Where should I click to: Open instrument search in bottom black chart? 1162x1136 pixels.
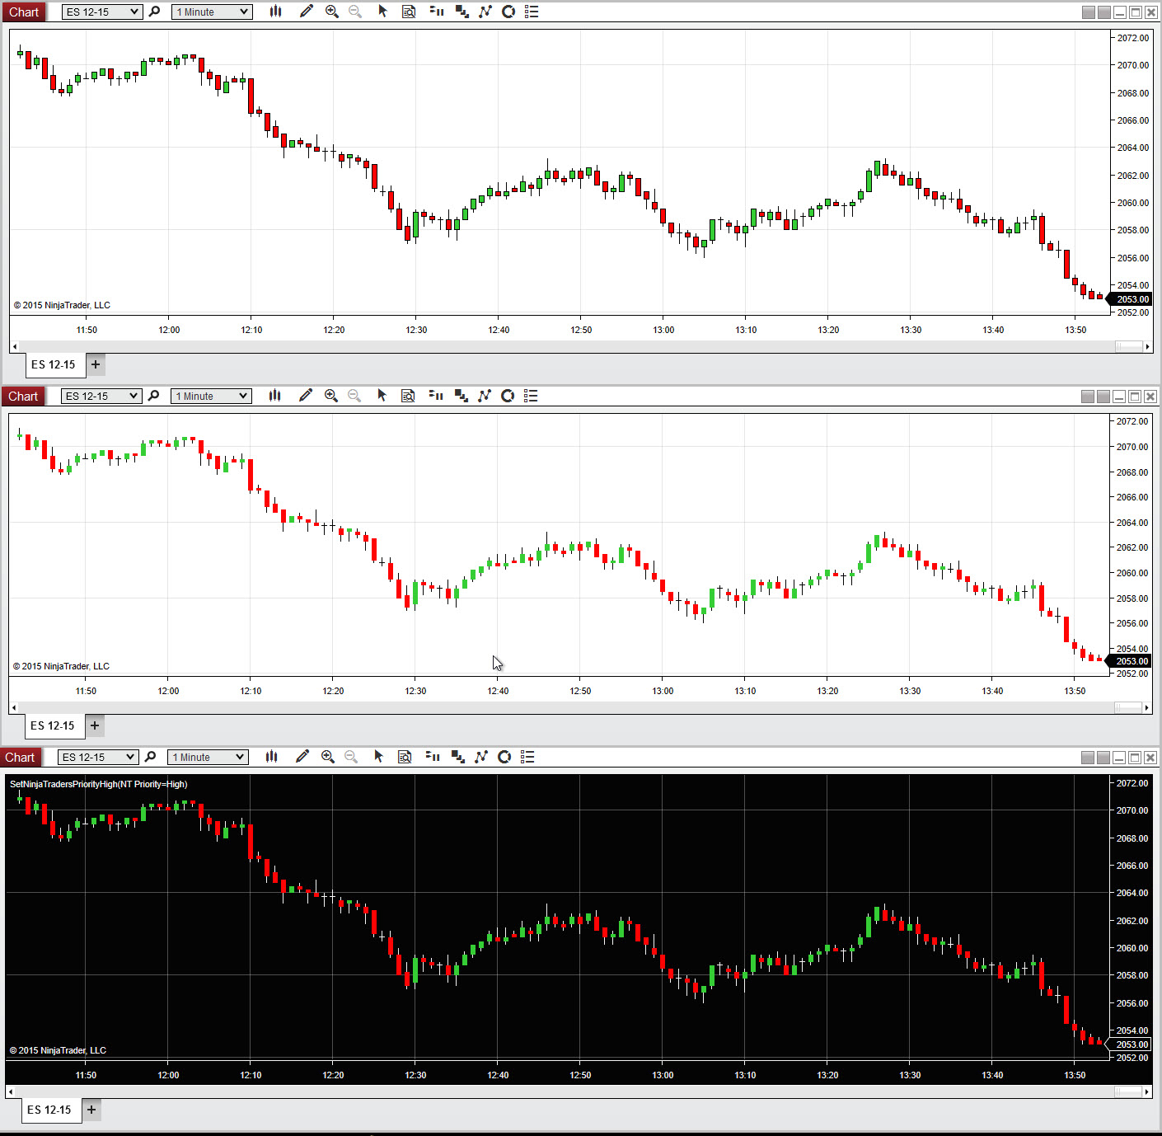tap(150, 757)
